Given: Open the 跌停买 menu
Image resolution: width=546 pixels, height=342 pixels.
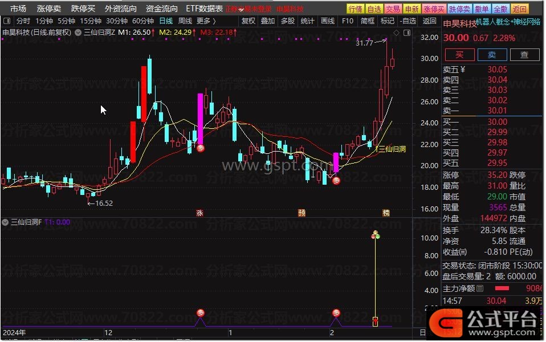Looking at the screenshot, I should 83,9.
